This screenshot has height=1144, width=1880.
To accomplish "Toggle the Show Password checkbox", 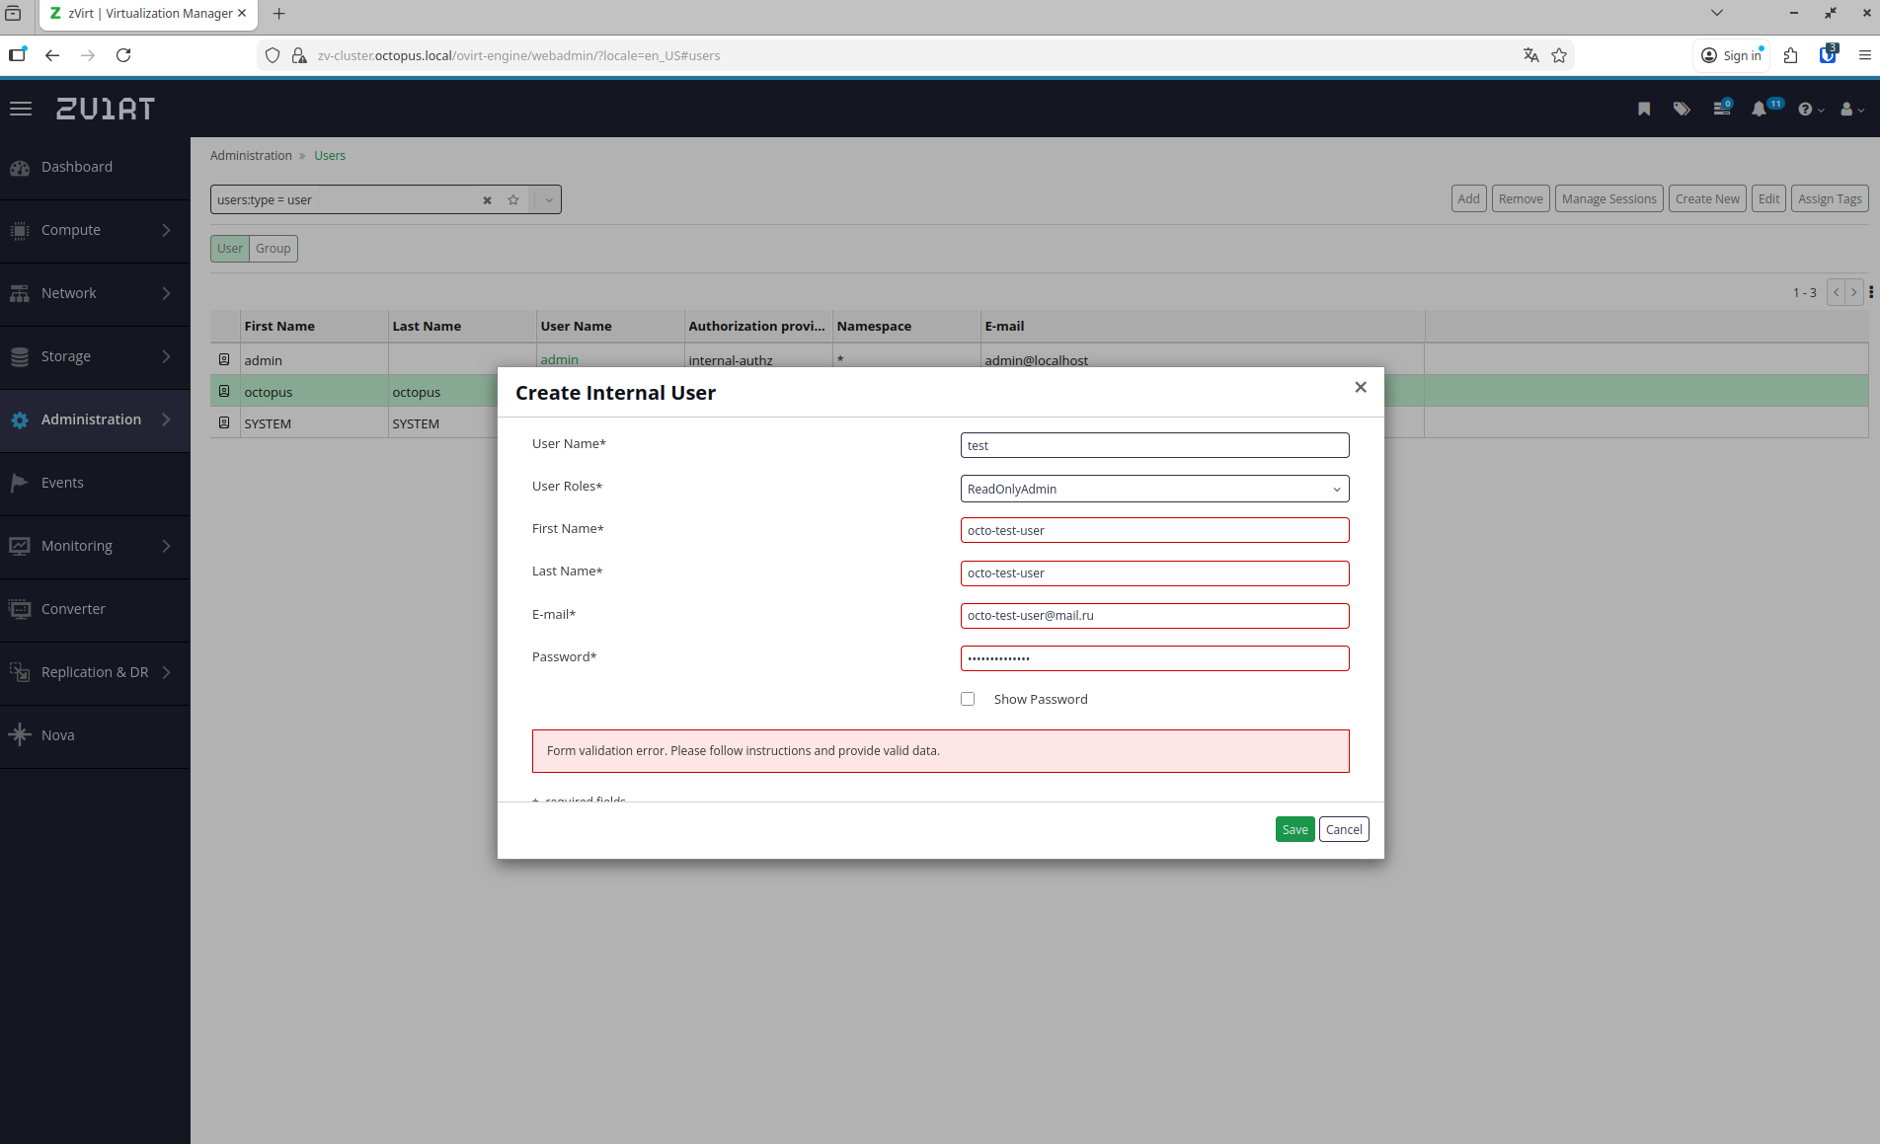I will [x=968, y=699].
